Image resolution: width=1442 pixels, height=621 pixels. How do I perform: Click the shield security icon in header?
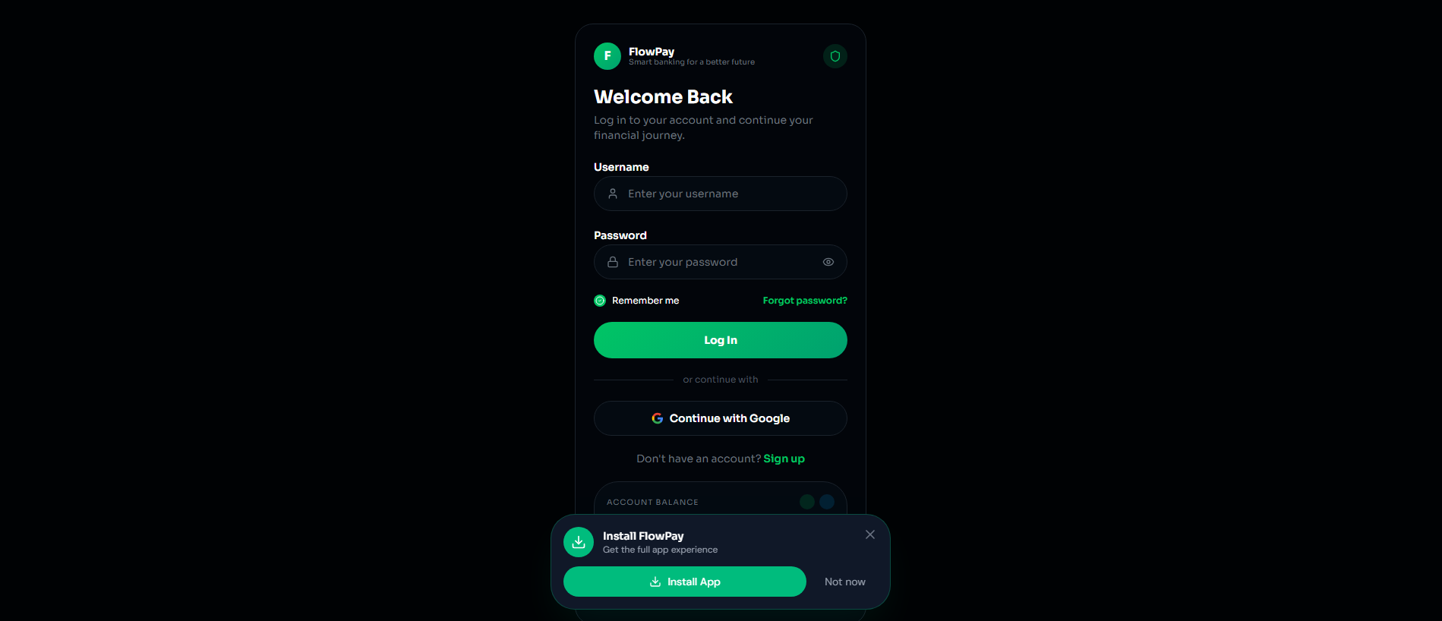coord(835,56)
